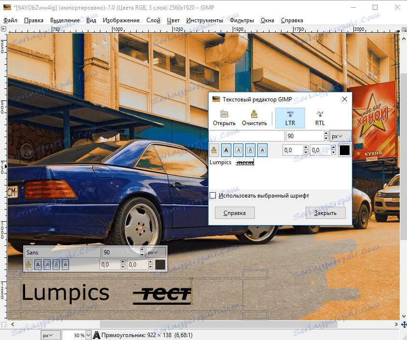
Task: Toggle italic in the GIMP text editor dialog
Action: coord(238,151)
